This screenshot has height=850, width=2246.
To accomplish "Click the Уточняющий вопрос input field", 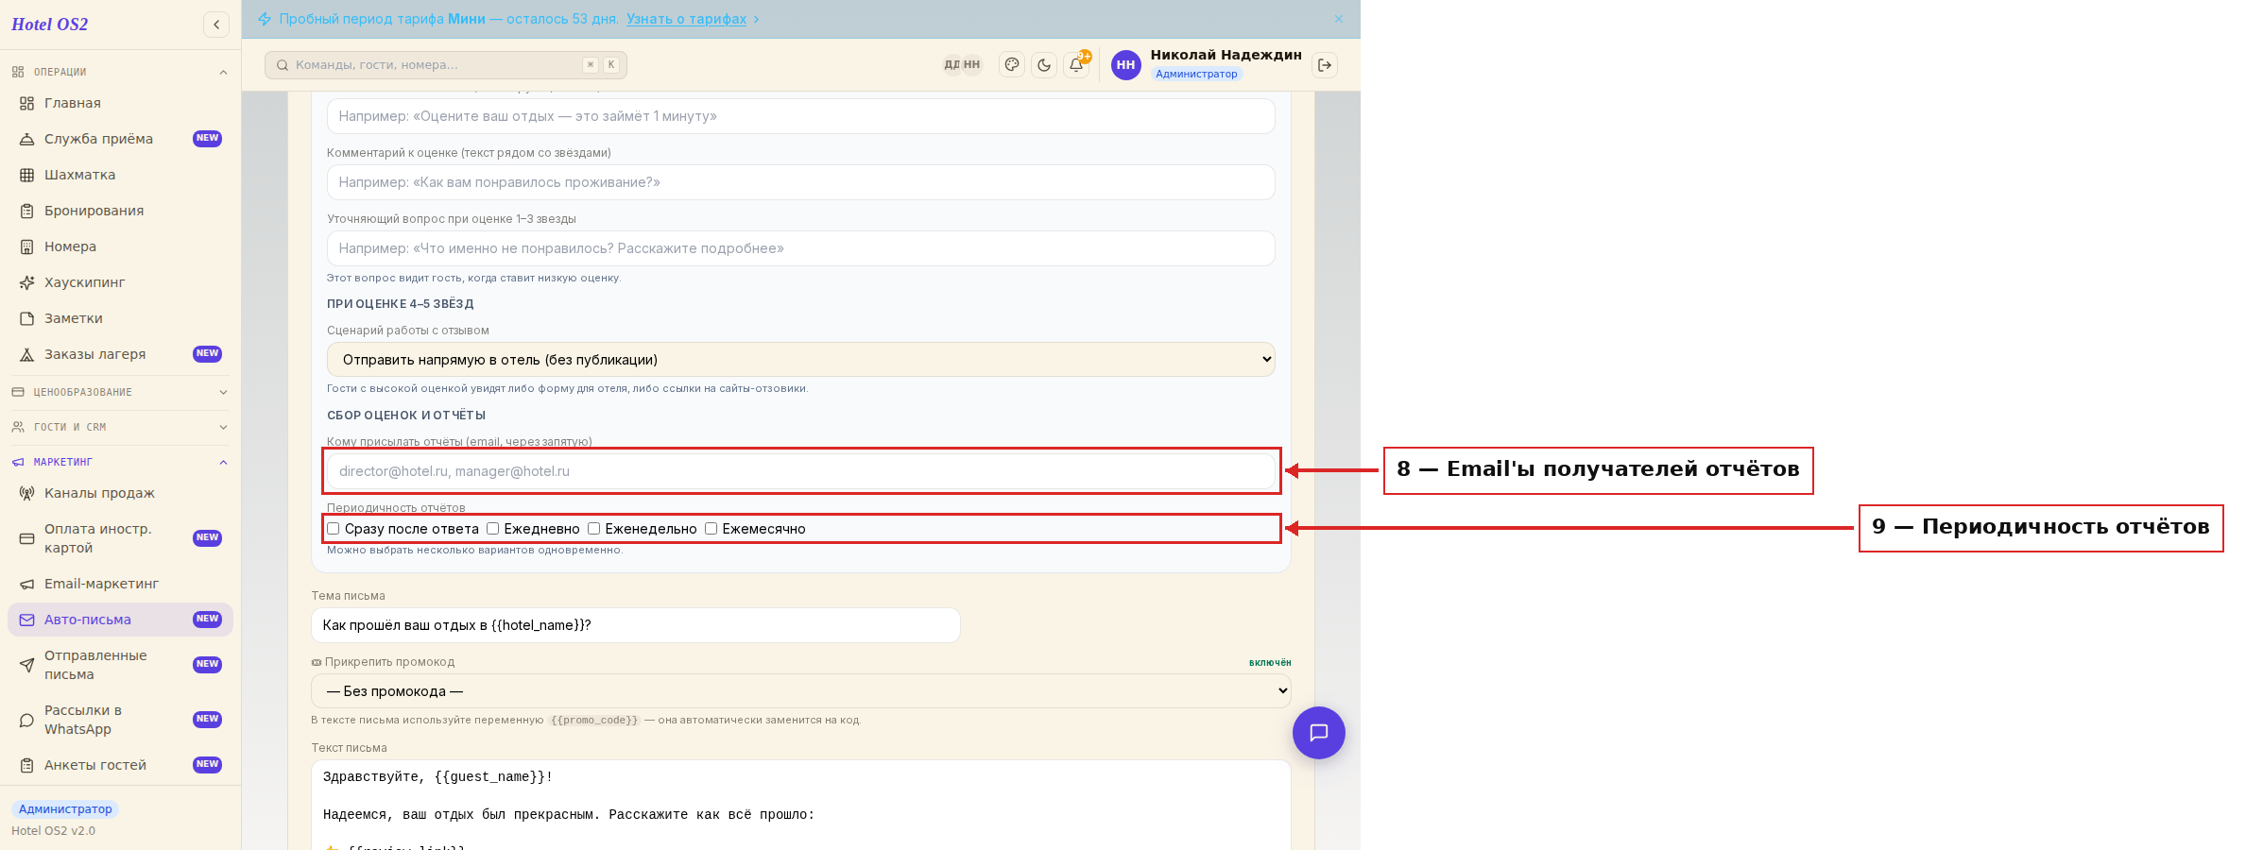I will tap(800, 248).
